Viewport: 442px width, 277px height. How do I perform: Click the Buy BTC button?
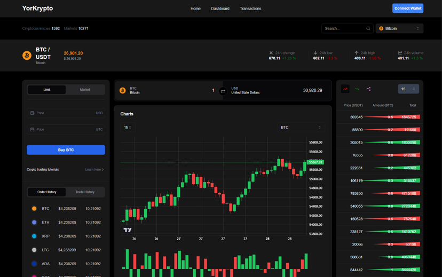[66, 150]
